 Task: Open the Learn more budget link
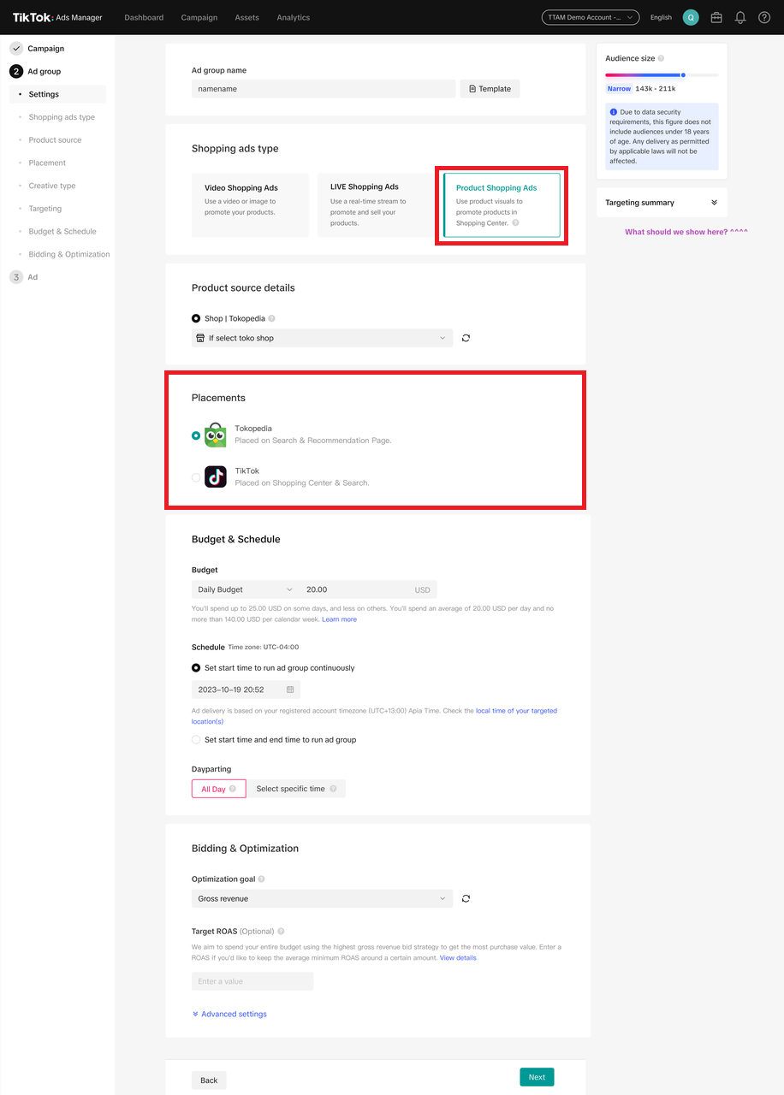(339, 619)
